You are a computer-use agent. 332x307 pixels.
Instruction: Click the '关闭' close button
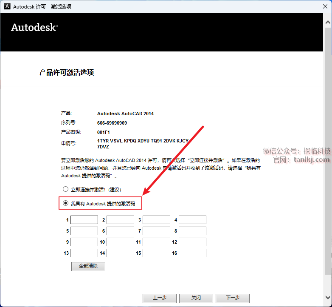[196, 298]
